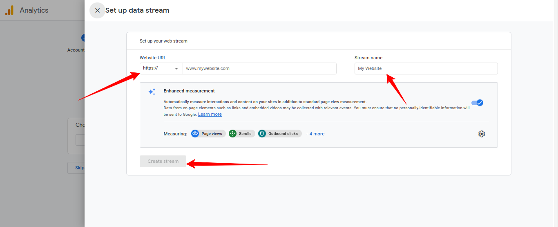Click the Outbound clicks chip label
558x227 pixels.
[283, 134]
